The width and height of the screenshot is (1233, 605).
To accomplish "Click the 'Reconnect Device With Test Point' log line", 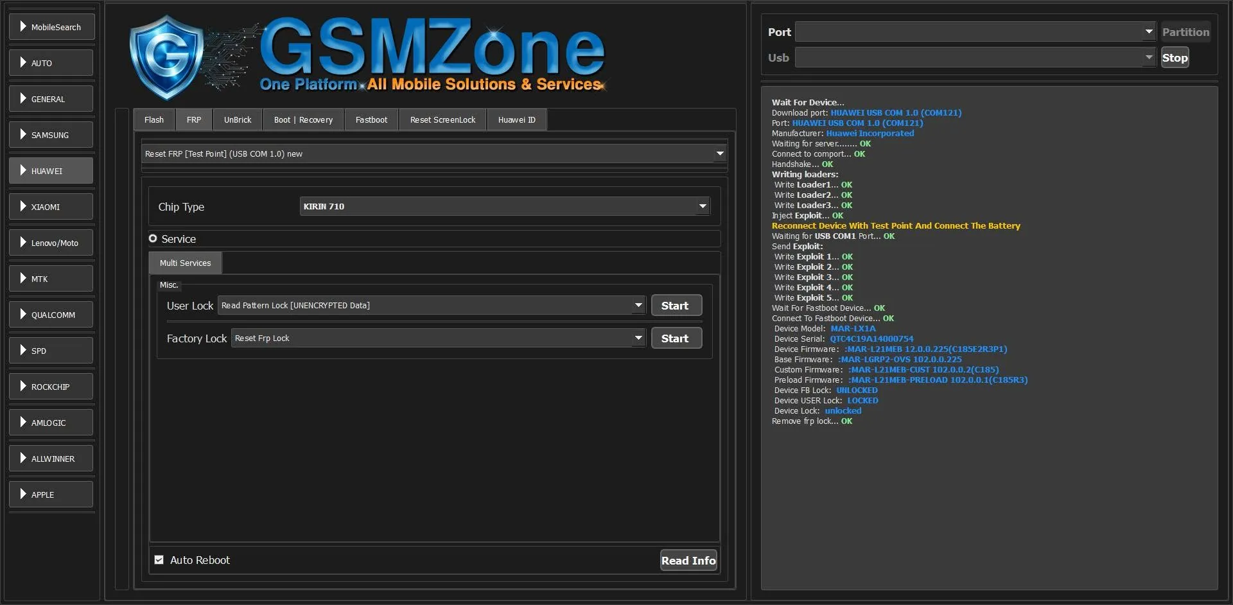I will (x=896, y=226).
